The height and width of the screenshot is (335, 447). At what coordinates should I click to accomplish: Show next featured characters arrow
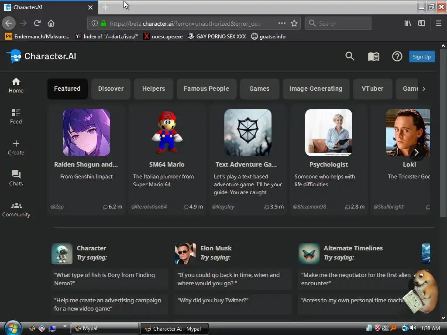coord(416,152)
